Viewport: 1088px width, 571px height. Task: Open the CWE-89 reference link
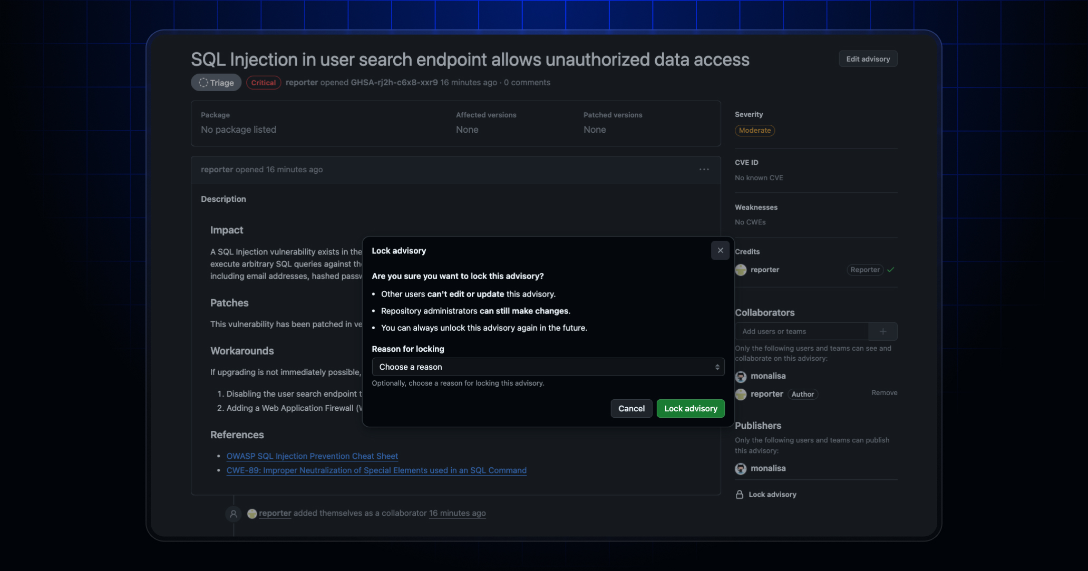point(376,470)
